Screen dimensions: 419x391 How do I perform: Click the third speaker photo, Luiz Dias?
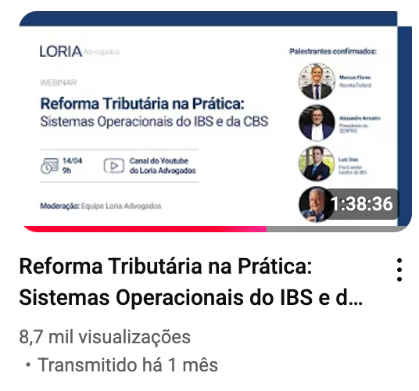tap(317, 163)
